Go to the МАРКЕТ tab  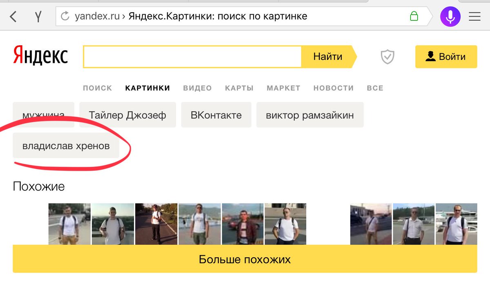coord(283,88)
